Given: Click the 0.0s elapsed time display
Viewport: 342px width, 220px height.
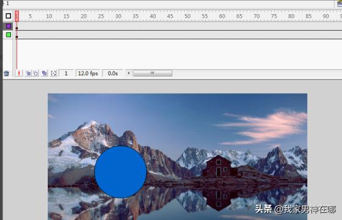Looking at the screenshot, I should point(112,73).
